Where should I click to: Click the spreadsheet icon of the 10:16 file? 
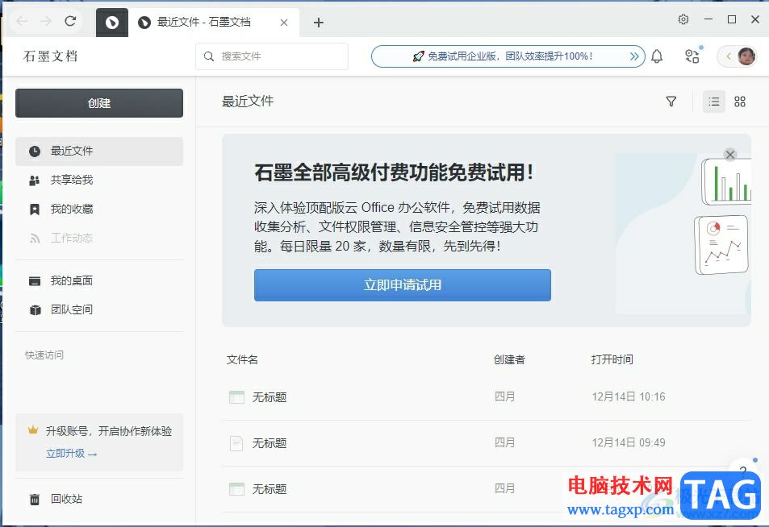point(236,397)
